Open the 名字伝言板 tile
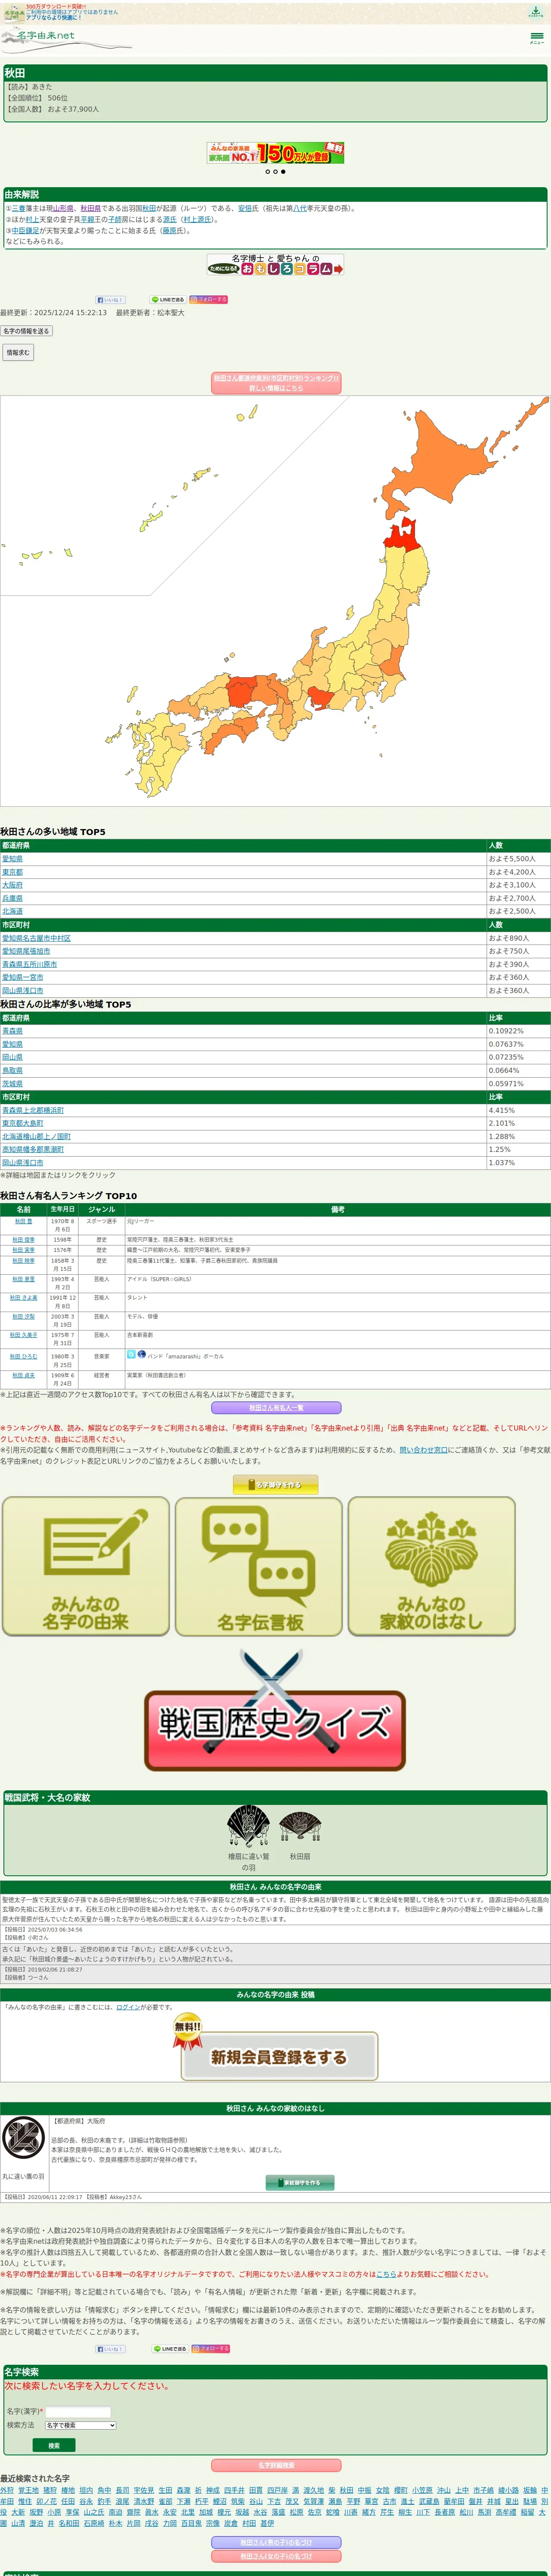This screenshot has width=551, height=2576. pos(259,1566)
